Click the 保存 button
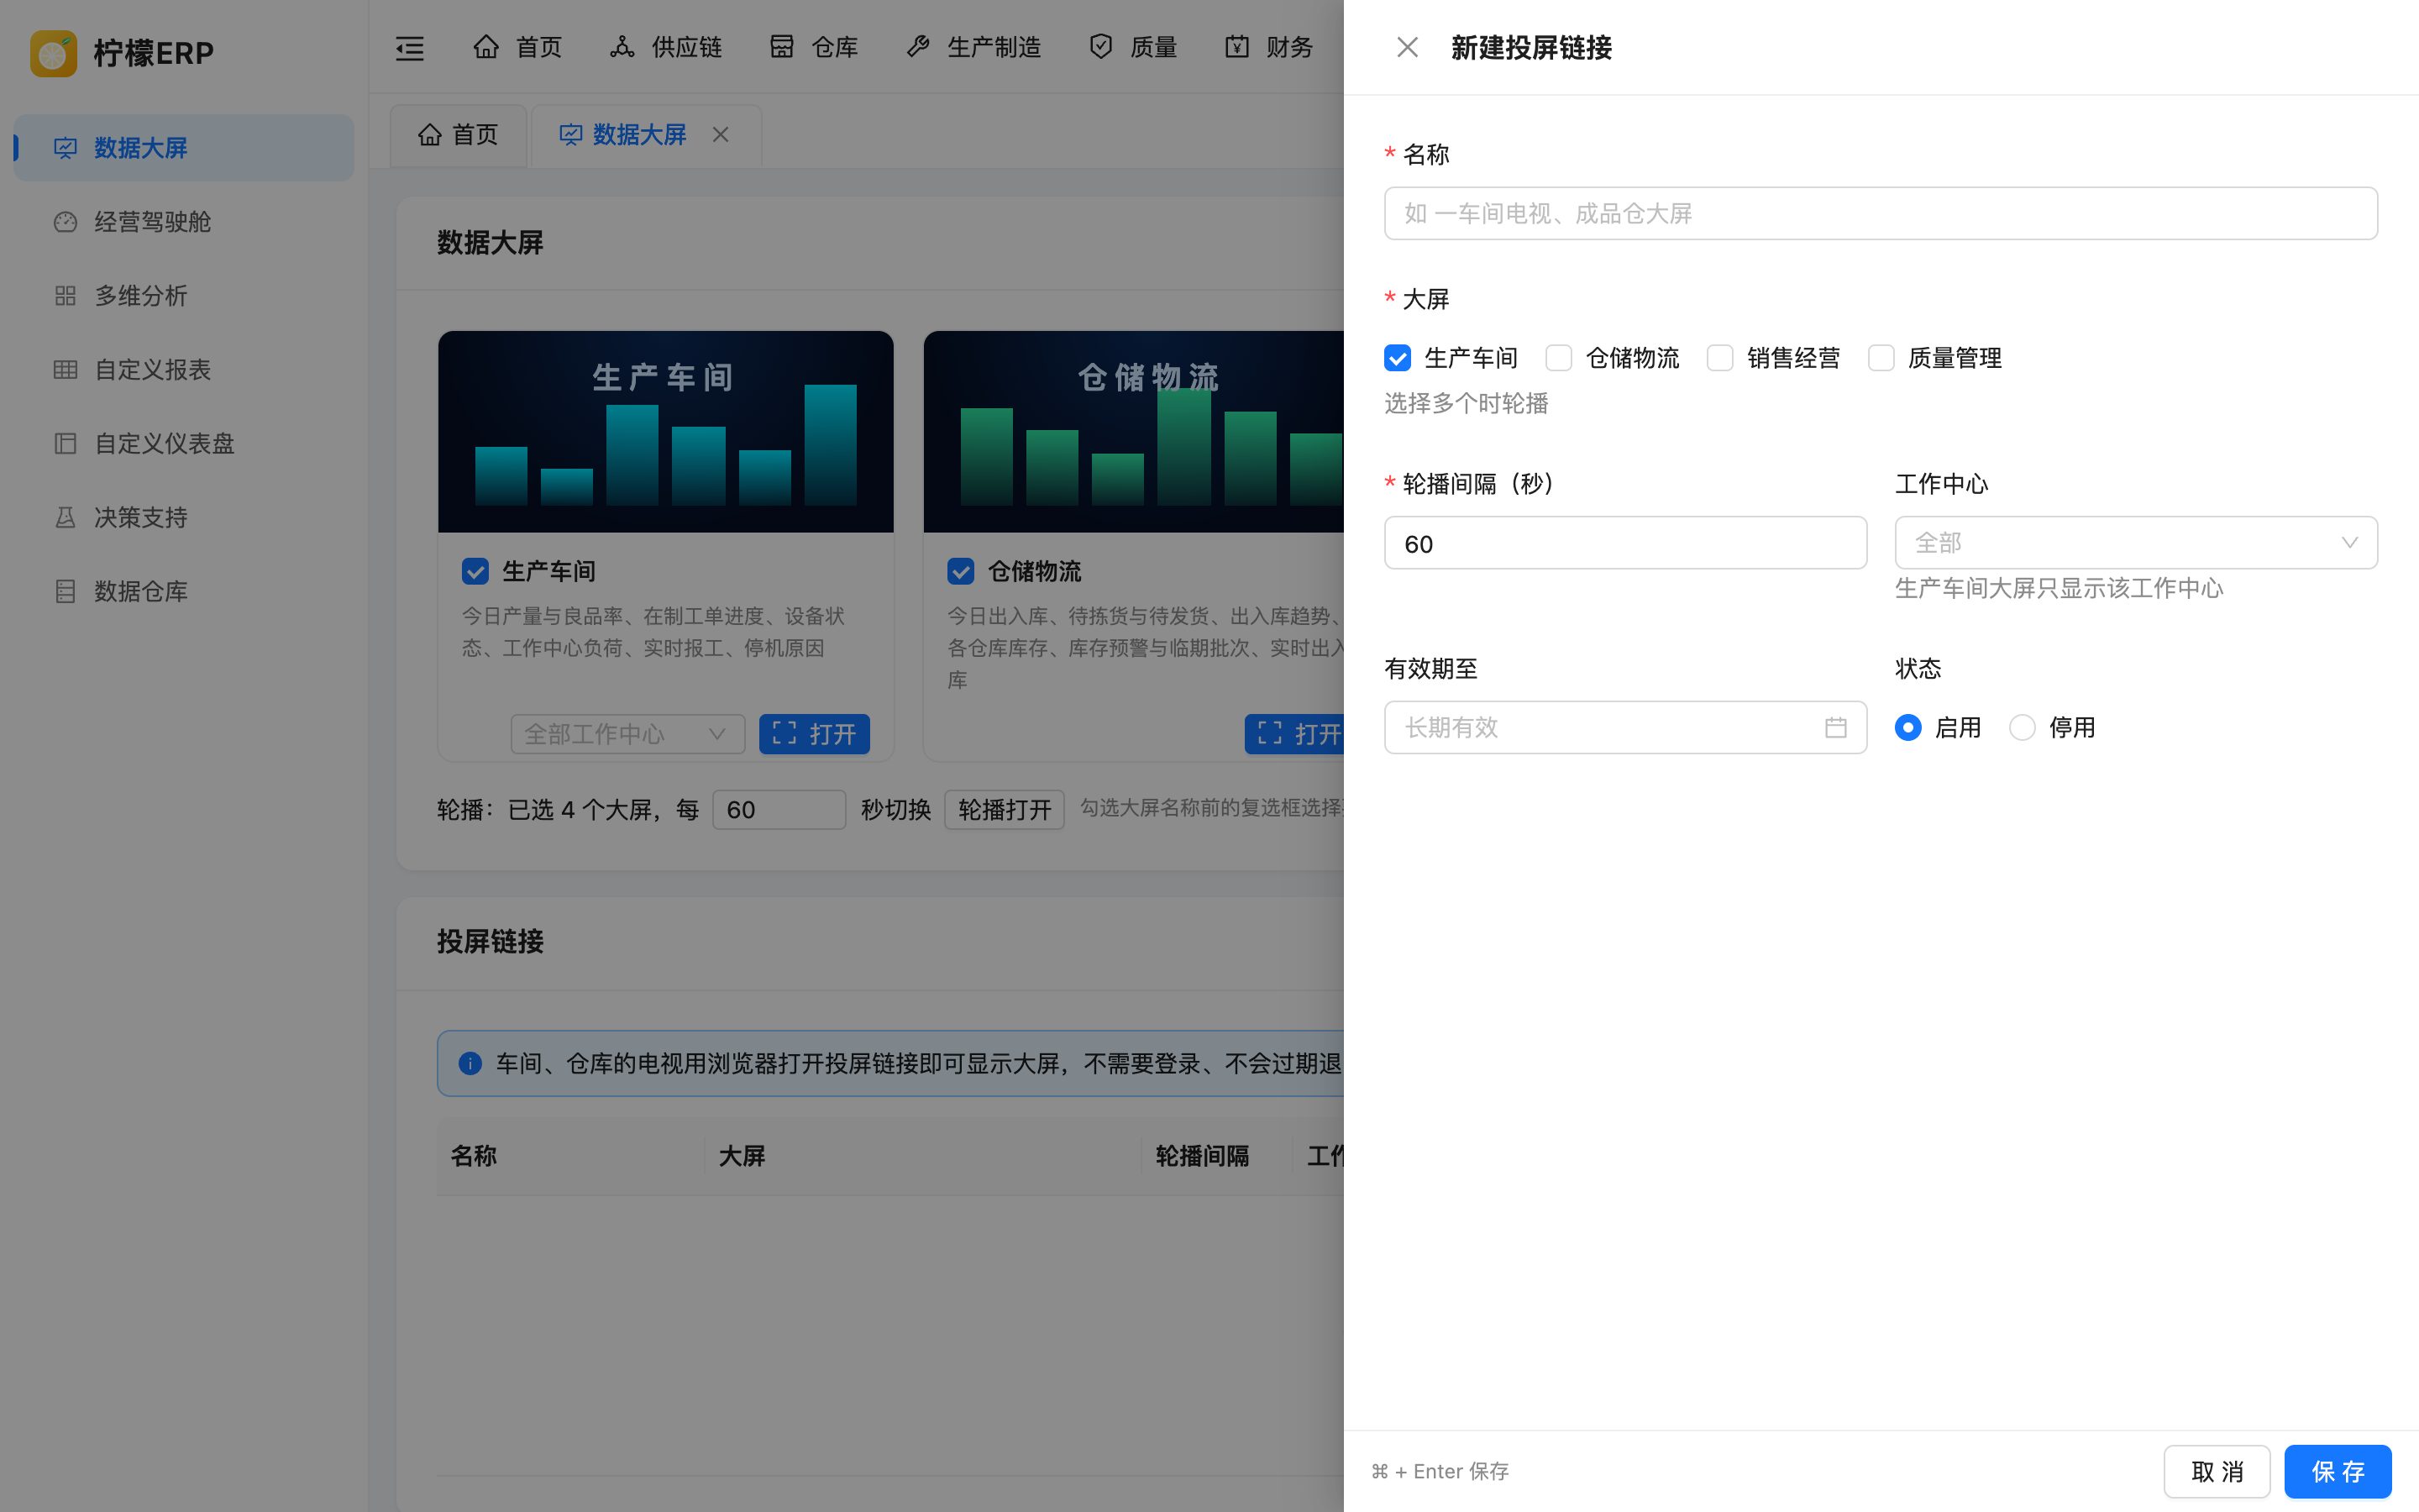 click(x=2337, y=1472)
